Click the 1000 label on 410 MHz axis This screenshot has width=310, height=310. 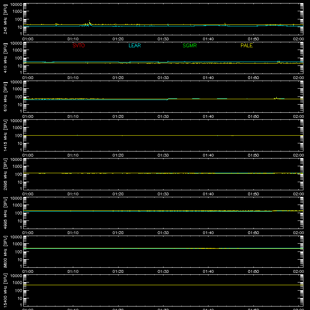(x=17, y=50)
